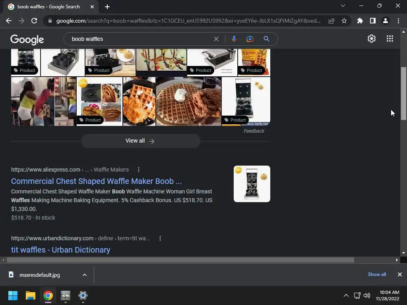Open Chrome profile menu

386,21
